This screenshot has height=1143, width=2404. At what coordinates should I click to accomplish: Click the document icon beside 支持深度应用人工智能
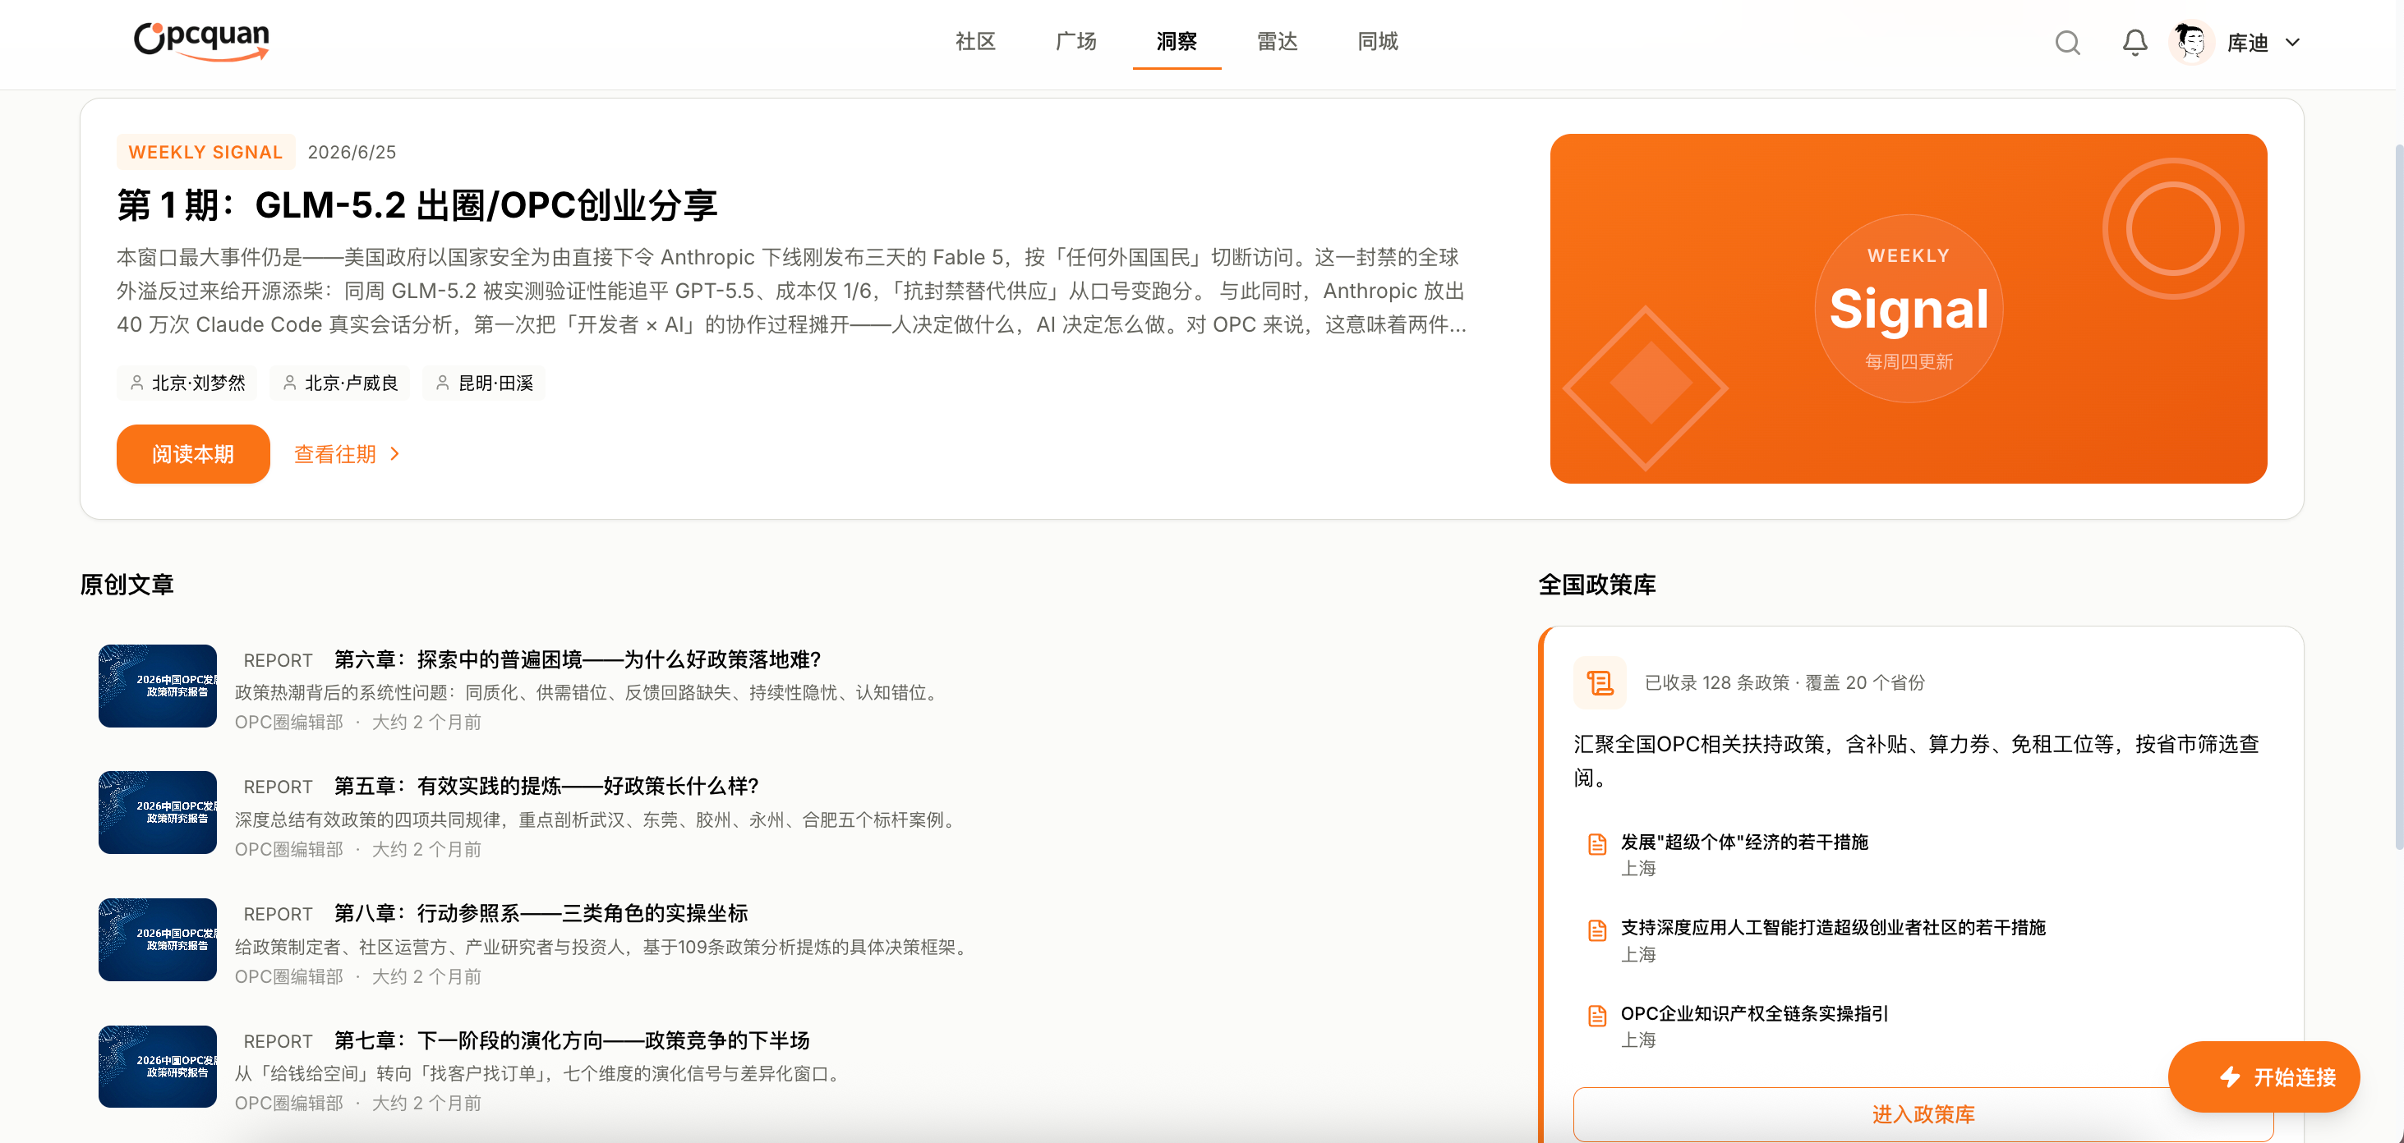[x=1596, y=930]
